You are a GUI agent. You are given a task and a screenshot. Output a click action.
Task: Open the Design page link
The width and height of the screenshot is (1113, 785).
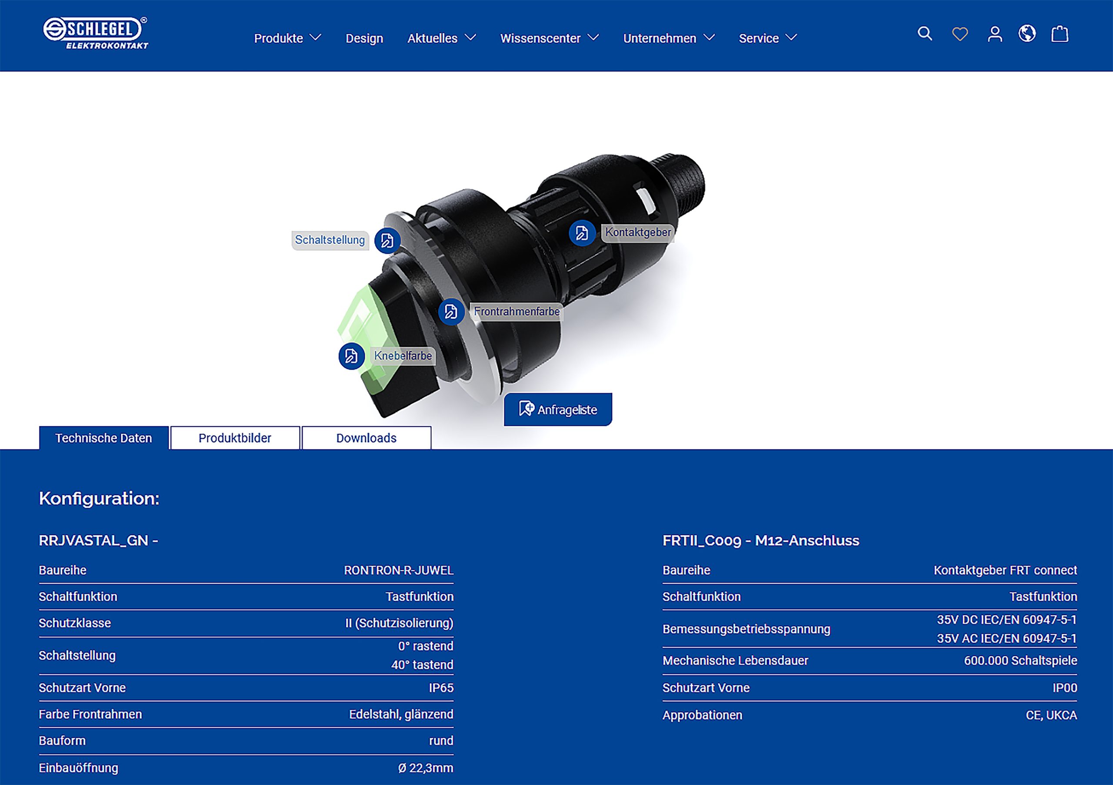pos(364,38)
